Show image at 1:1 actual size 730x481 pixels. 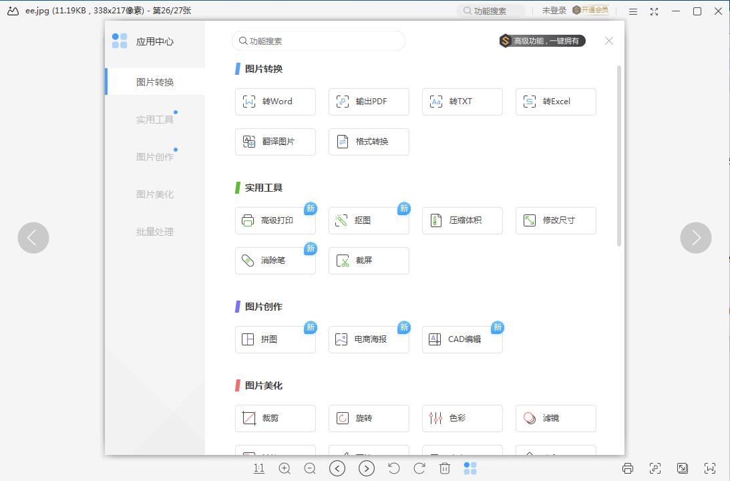[x=259, y=468]
